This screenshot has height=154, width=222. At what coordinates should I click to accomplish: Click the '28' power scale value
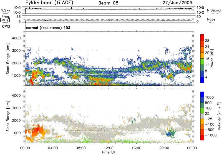click(x=207, y=41)
